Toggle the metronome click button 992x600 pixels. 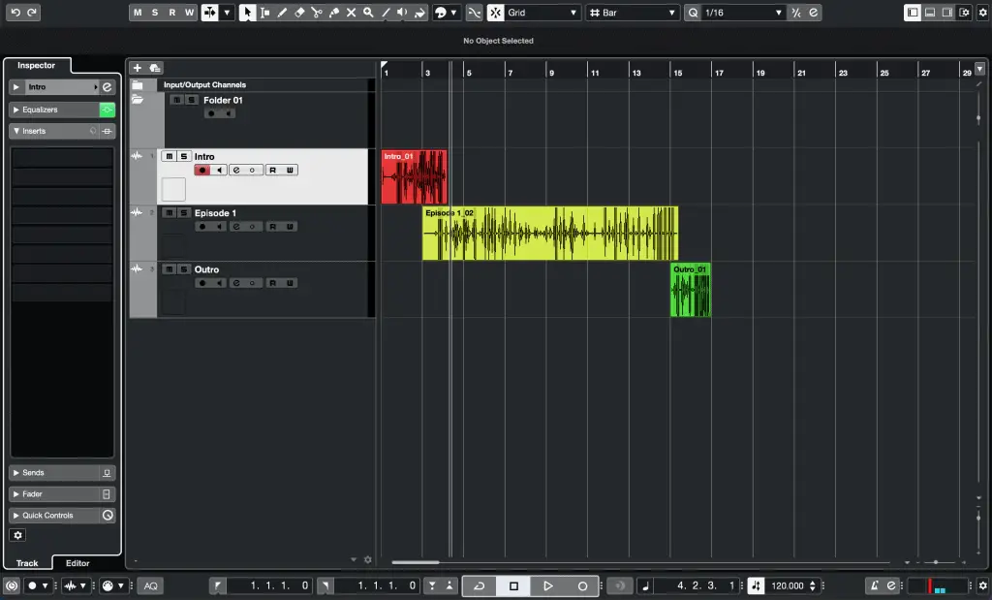click(875, 586)
